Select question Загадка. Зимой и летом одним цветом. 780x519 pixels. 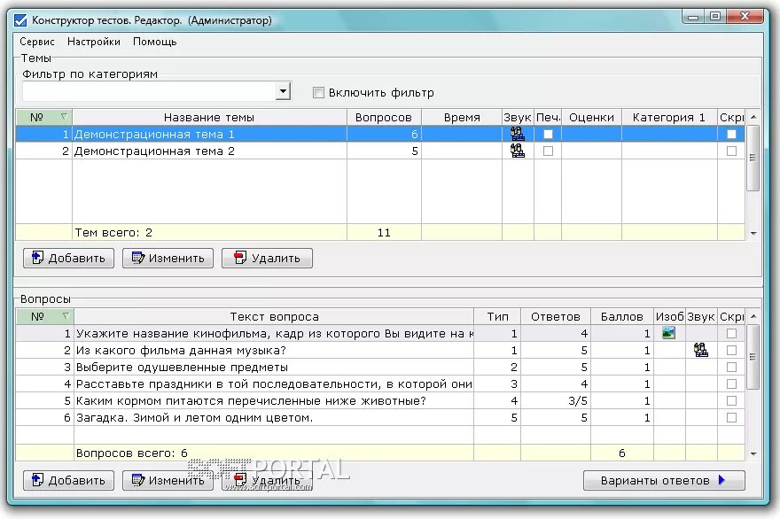click(380, 417)
